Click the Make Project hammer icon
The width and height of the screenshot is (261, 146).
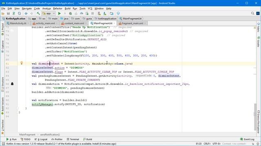(38, 13)
